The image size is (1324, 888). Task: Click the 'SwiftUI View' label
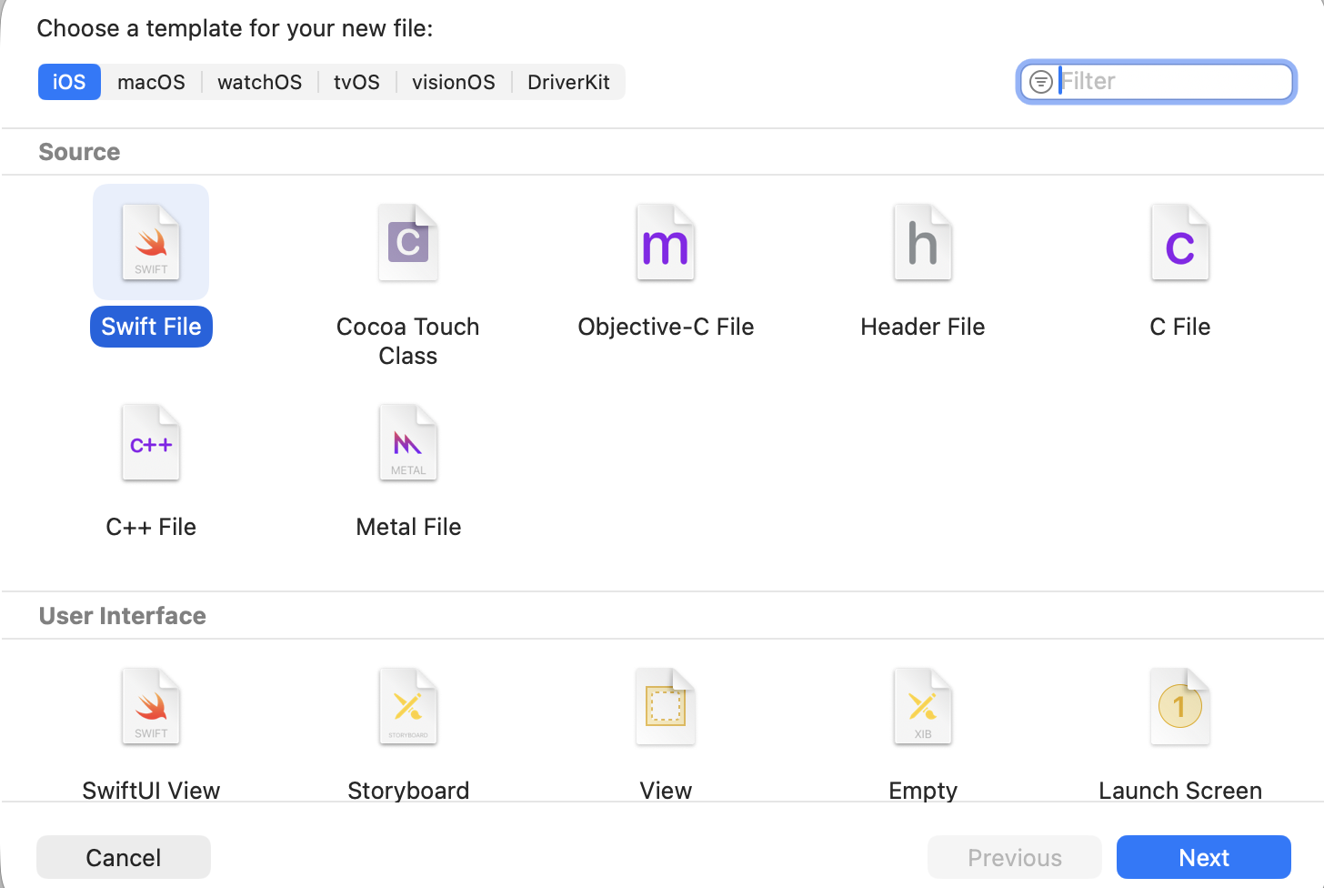(151, 791)
